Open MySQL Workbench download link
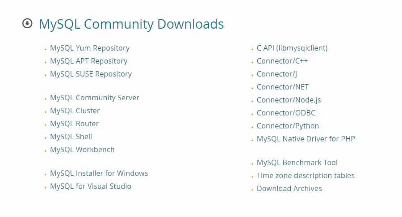This screenshot has width=402, height=217. [x=82, y=149]
